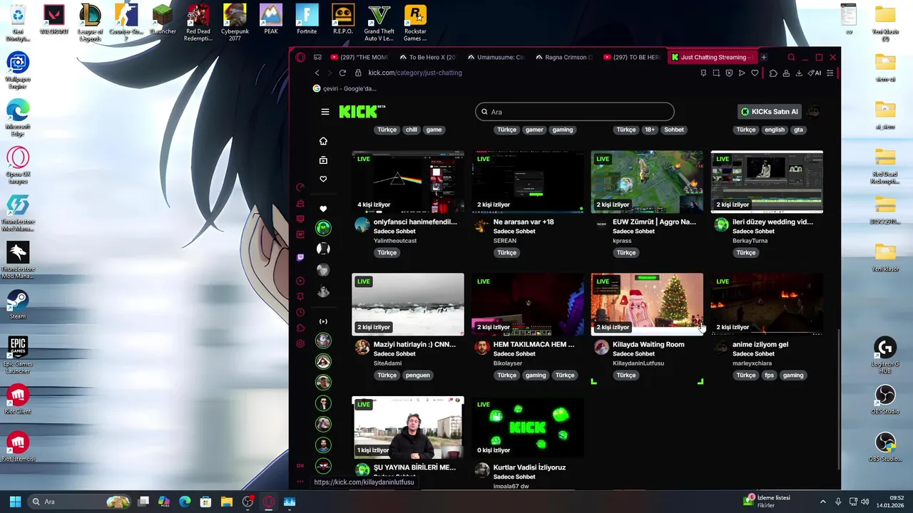Click the browser address bar URL
913x513 pixels.
click(415, 73)
